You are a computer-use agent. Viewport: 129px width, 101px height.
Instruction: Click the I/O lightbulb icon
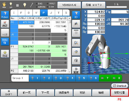[11, 5]
